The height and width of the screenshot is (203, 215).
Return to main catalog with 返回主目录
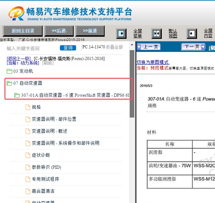(x=23, y=31)
